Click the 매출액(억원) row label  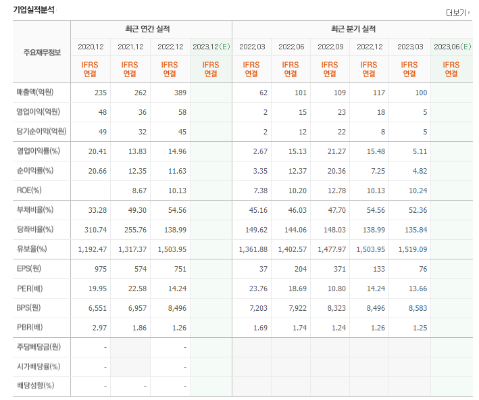tap(35, 92)
